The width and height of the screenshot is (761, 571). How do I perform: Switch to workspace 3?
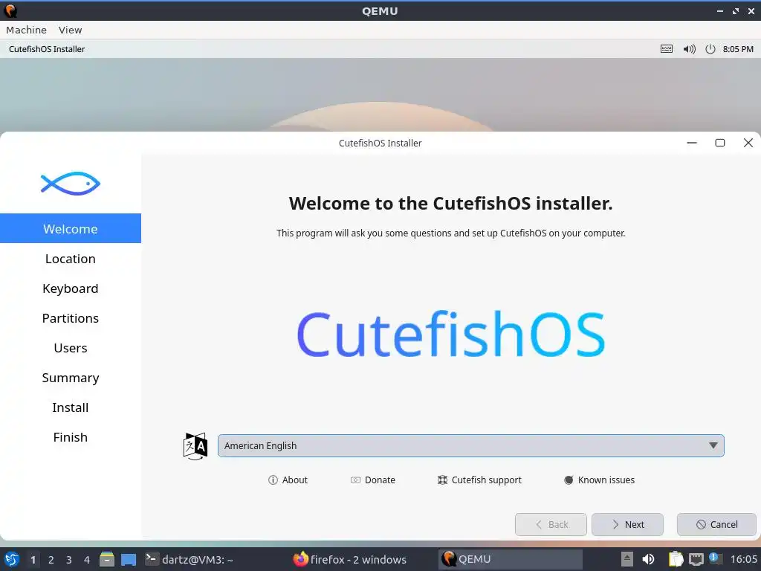[x=69, y=560]
